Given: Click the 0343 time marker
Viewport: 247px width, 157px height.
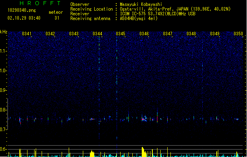Looking at the screenshot, I should (x=74, y=34).
